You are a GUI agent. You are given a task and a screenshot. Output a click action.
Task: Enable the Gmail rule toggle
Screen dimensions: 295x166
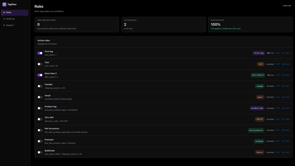pyautogui.click(x=40, y=97)
